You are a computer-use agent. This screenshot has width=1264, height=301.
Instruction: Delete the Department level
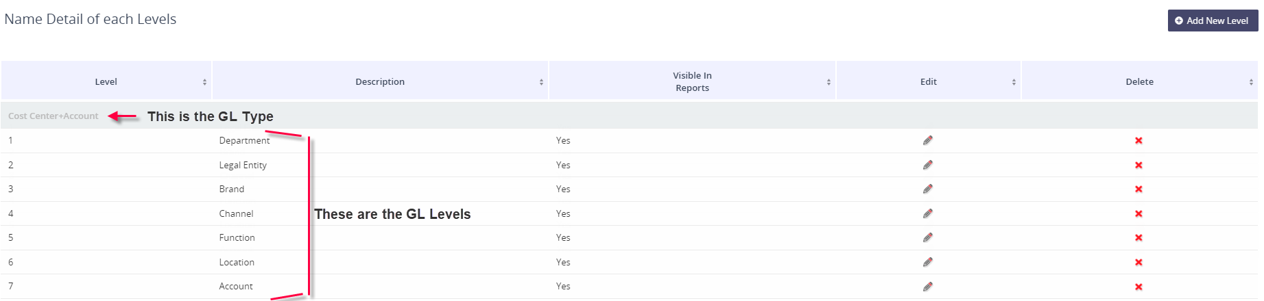pyautogui.click(x=1138, y=141)
